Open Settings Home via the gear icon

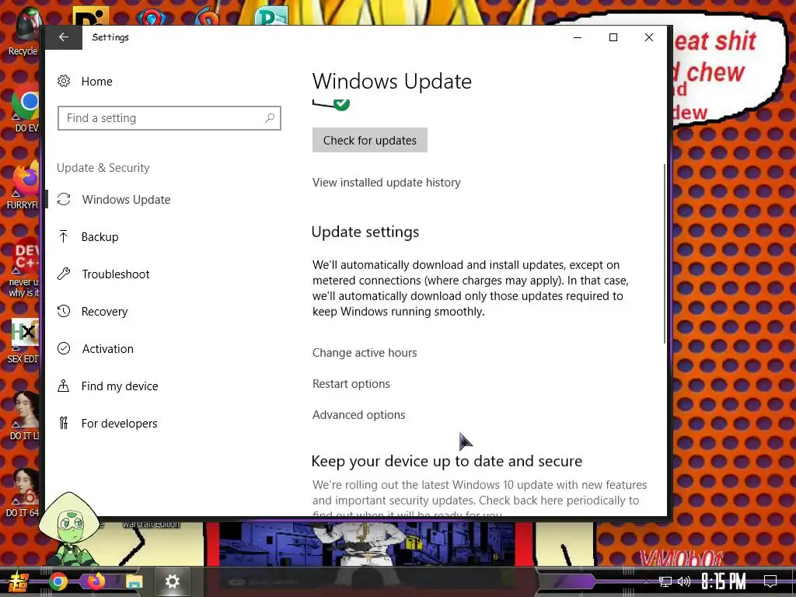(x=64, y=81)
